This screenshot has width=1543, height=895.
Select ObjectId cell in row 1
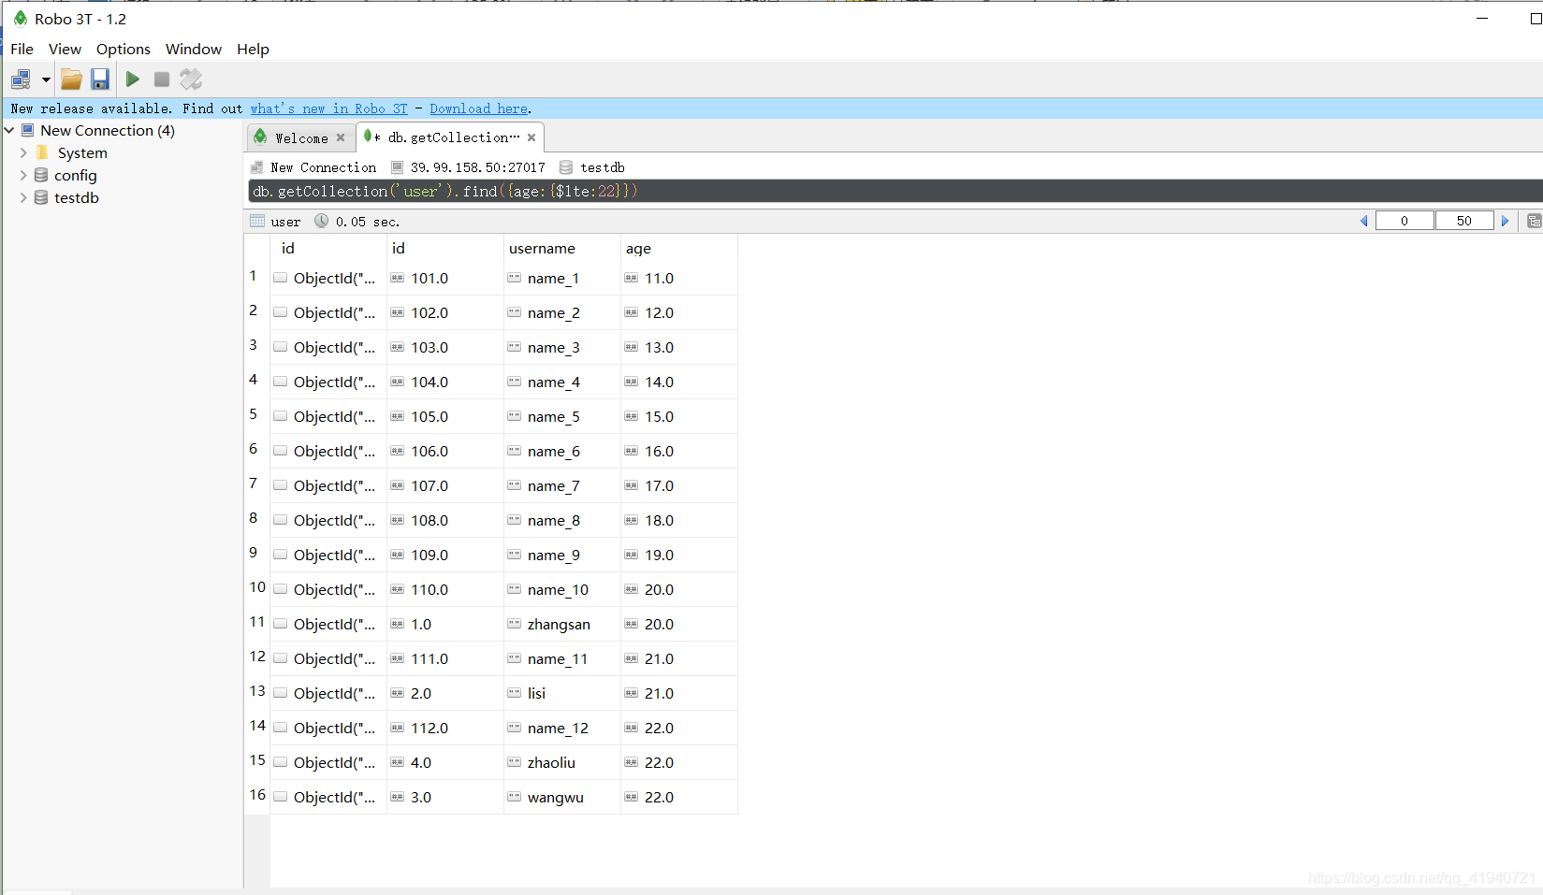[x=328, y=278]
